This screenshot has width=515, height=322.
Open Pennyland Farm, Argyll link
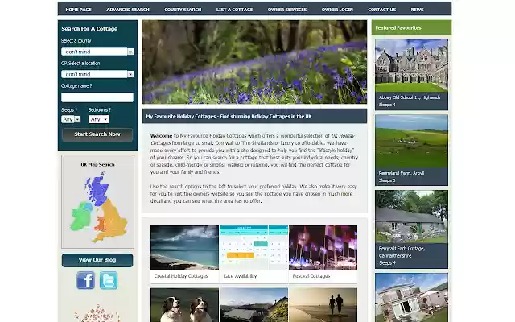[401, 173]
